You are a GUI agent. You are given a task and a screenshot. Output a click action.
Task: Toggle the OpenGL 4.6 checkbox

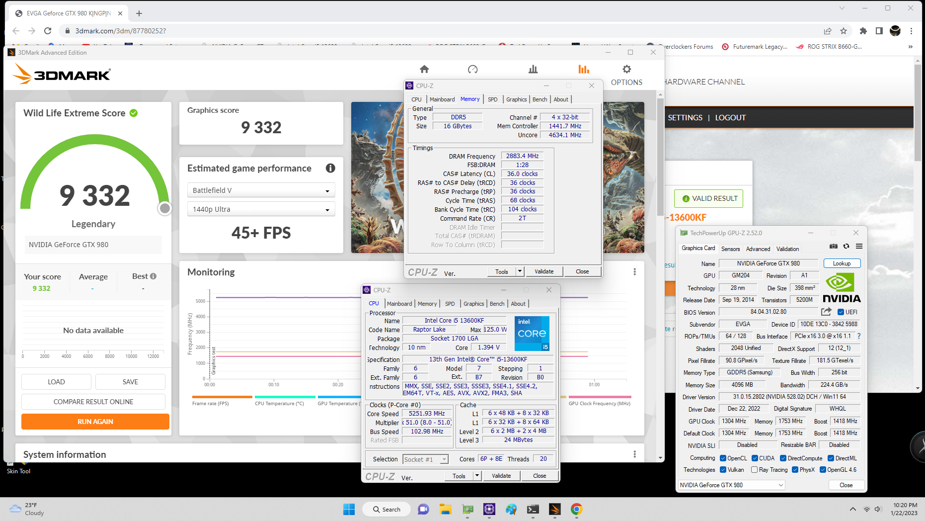823,470
